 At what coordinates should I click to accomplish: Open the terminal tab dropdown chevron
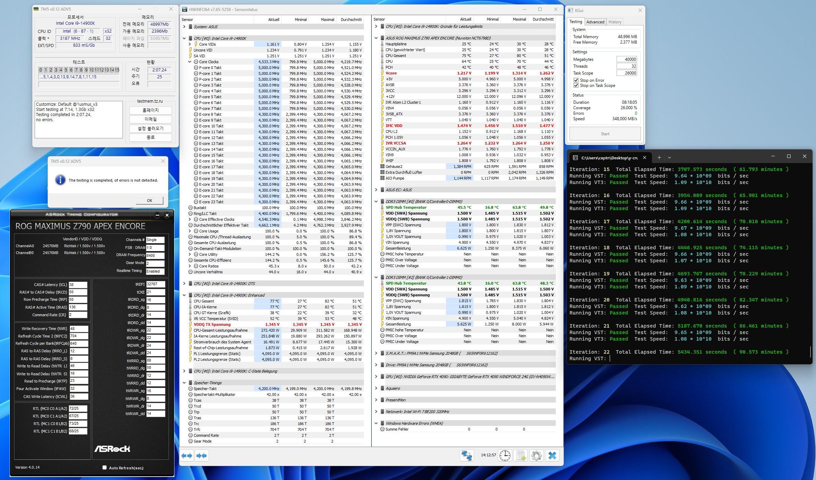click(669, 158)
